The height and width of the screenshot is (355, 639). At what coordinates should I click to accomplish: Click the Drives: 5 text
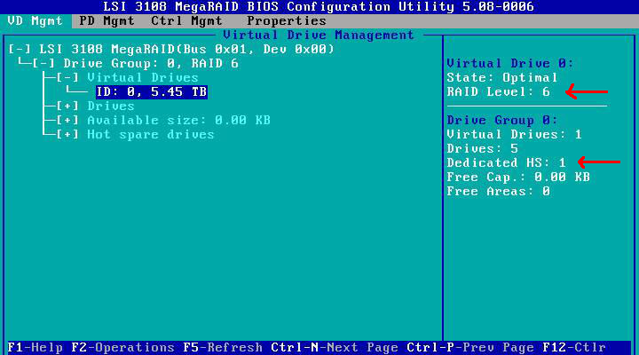click(x=483, y=148)
